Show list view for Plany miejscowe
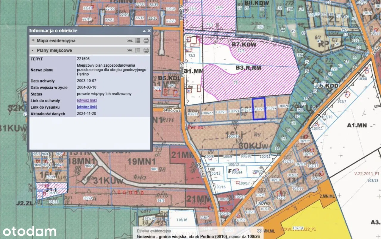Image resolution: width=381 pixels, height=239 pixels. tap(138, 50)
